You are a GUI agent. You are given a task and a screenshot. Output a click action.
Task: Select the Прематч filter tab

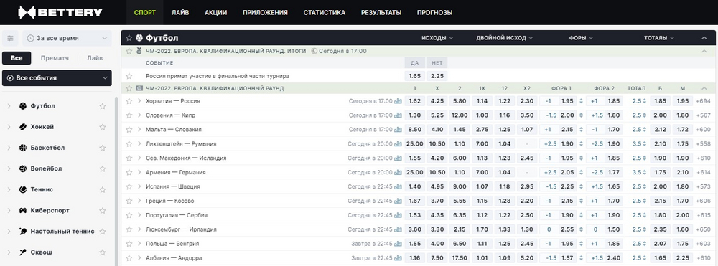tap(55, 58)
